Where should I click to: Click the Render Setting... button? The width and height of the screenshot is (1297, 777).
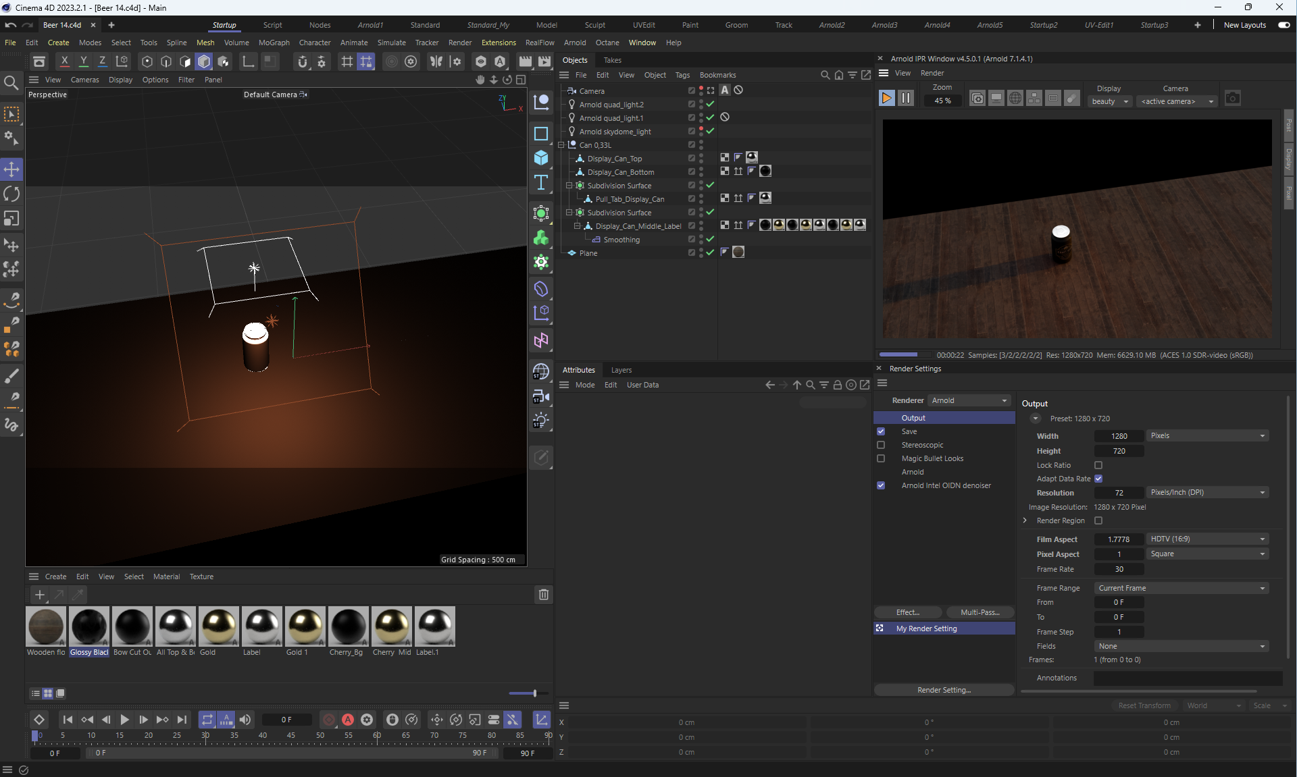pyautogui.click(x=944, y=690)
